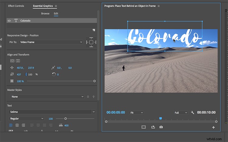The image size is (228, 142).
Task: Enable center-align text
Action: click(x=17, y=125)
